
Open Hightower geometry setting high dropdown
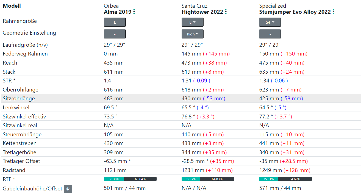(192, 34)
